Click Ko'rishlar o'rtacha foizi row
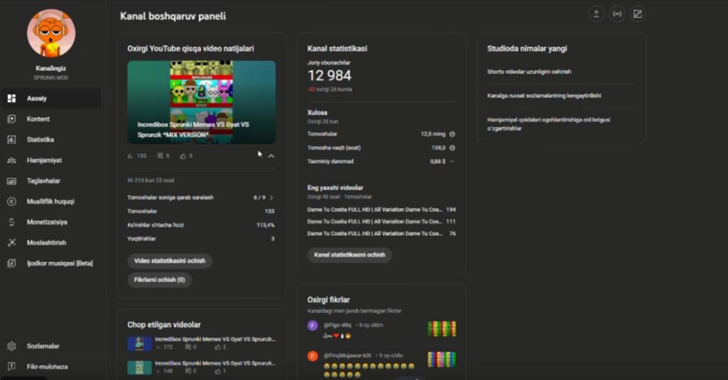The height and width of the screenshot is (380, 728). 201,225
